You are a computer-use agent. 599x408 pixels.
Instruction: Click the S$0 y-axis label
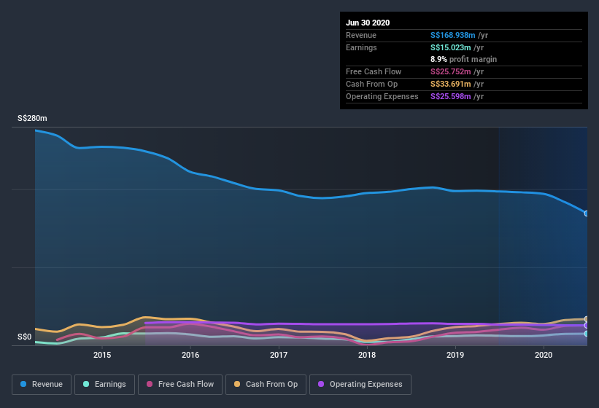click(25, 337)
